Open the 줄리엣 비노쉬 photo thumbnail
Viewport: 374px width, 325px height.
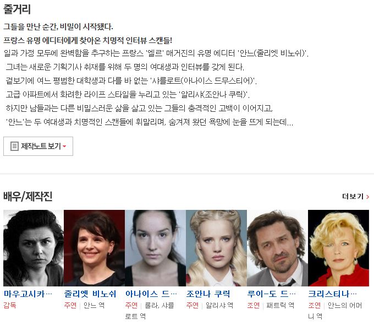tap(94, 248)
